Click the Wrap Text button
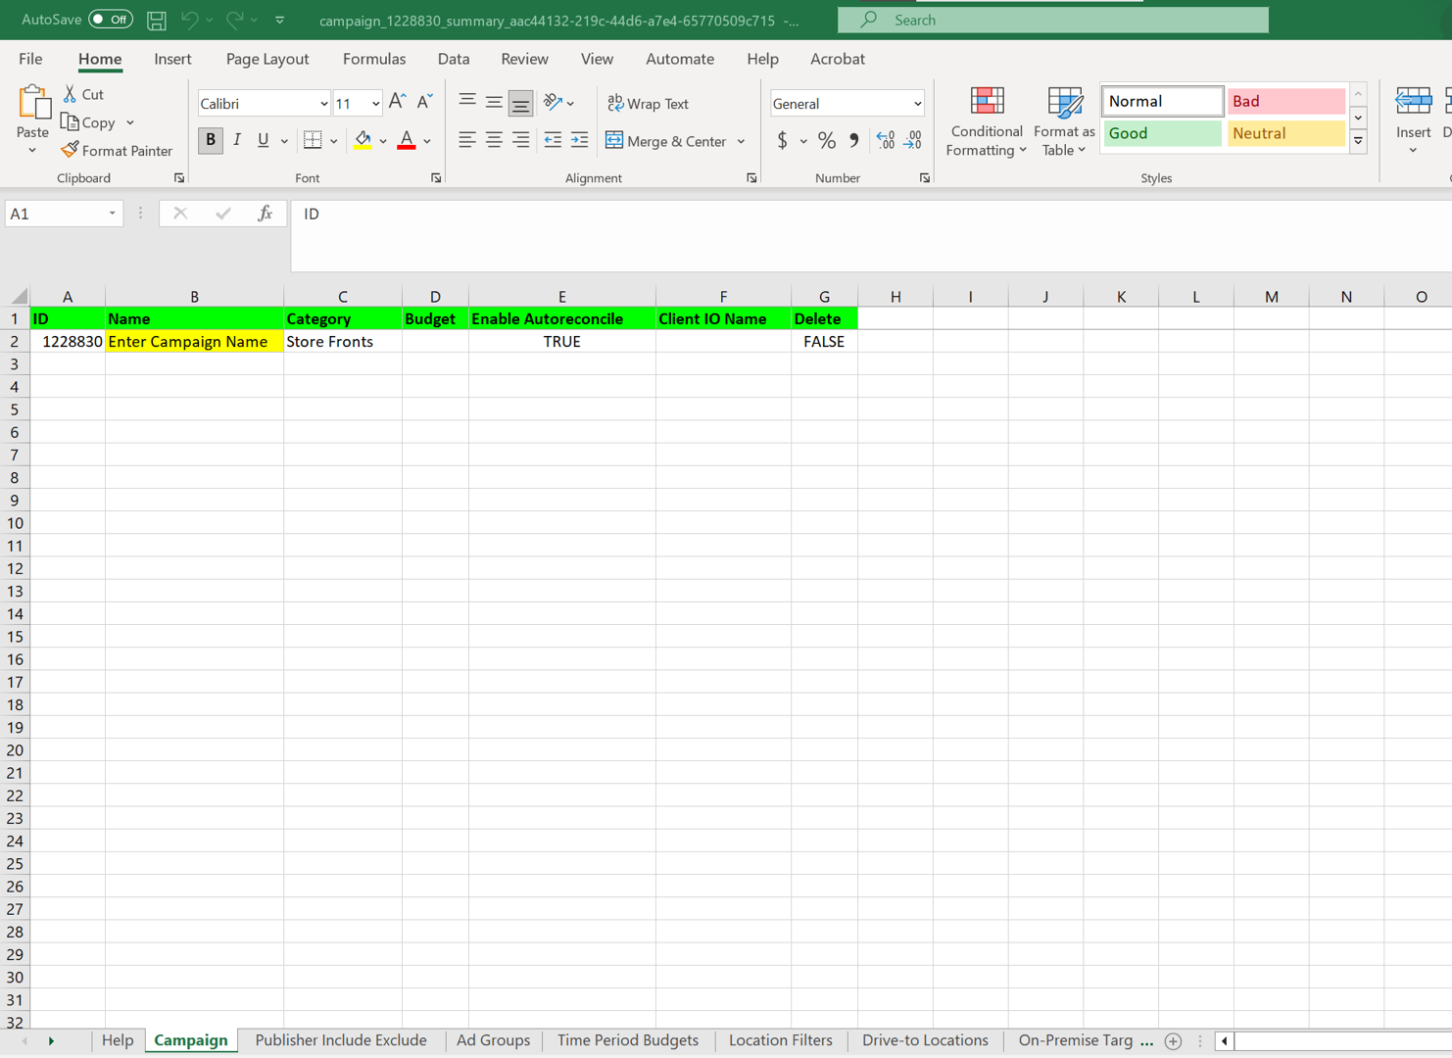 (x=648, y=104)
